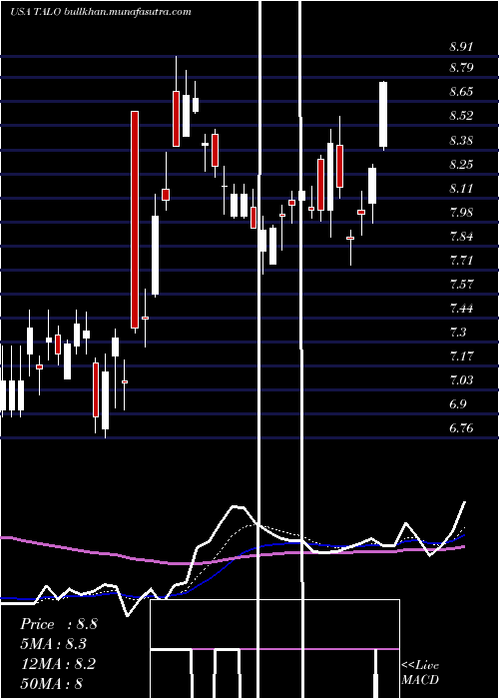The image size is (499, 699).
Task: Click the '5MA : 8.3' readout
Action: (54, 644)
